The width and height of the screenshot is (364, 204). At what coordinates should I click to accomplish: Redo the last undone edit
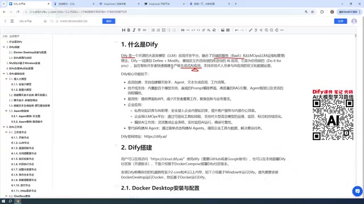[242, 30]
